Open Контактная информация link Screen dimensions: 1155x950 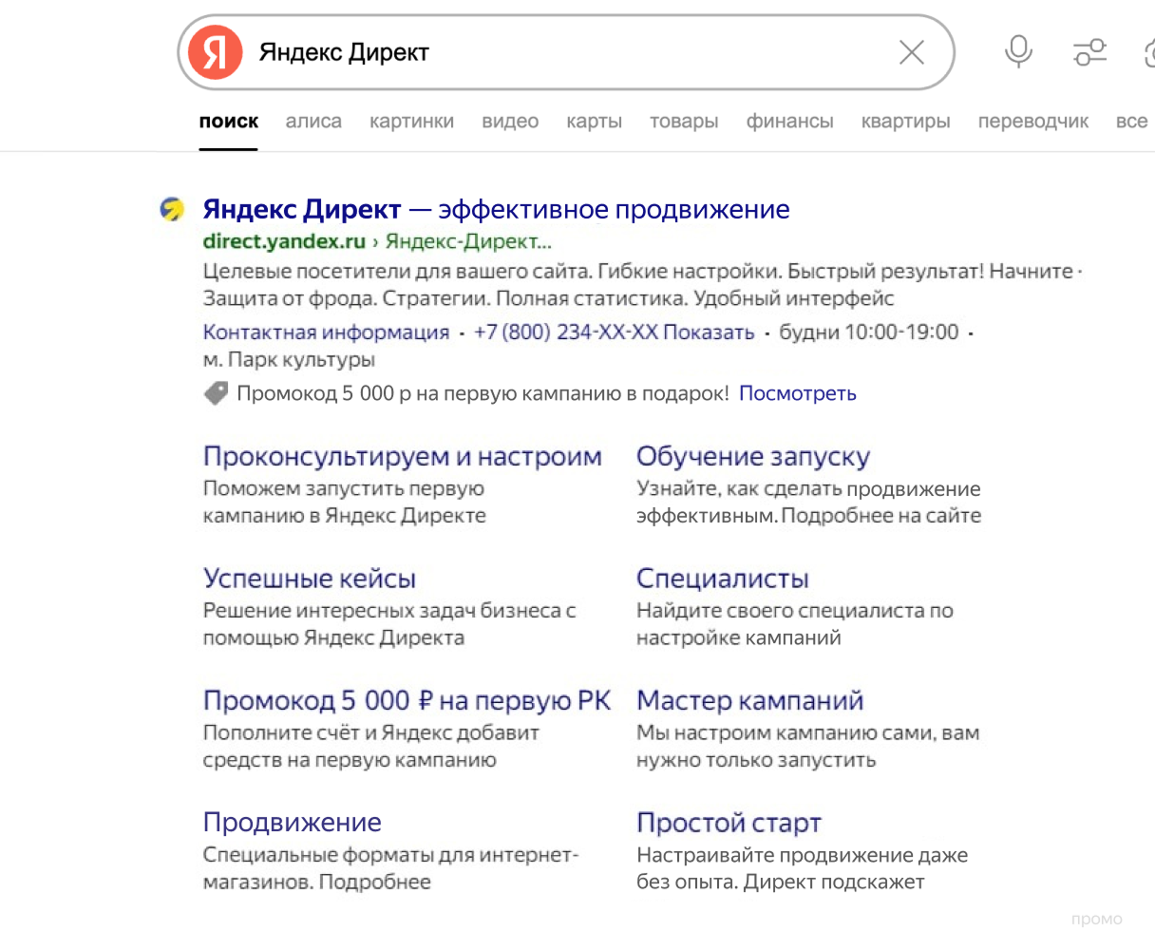(x=326, y=332)
